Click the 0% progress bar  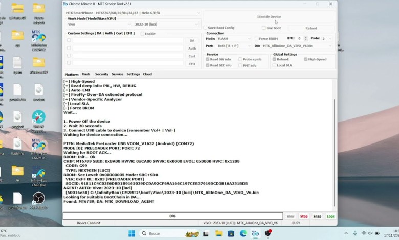tap(172, 216)
